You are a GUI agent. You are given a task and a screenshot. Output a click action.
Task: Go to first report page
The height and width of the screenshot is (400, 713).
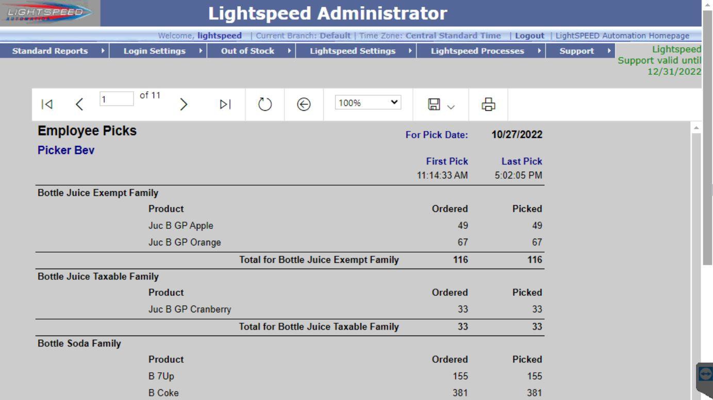tap(46, 105)
